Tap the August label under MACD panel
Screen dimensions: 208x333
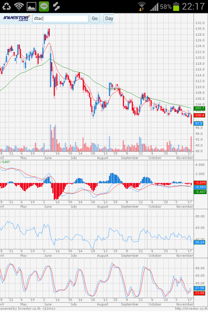[x=102, y=207]
